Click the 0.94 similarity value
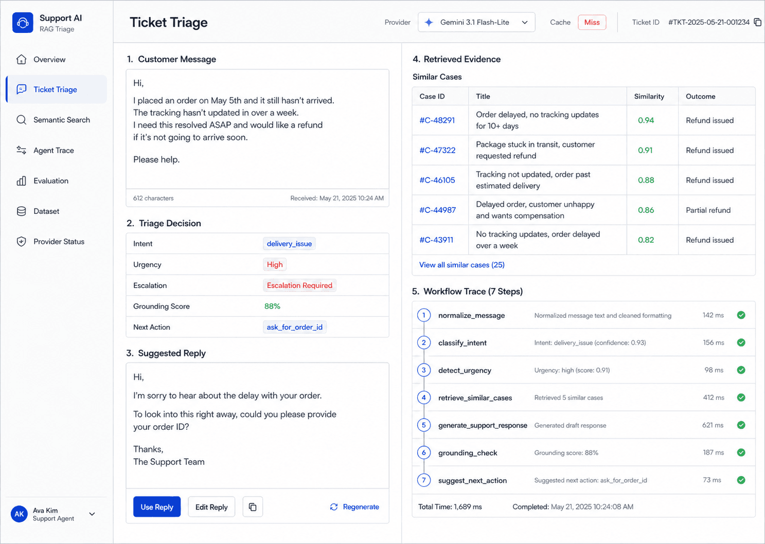Screen dimensions: 765x544 646,120
